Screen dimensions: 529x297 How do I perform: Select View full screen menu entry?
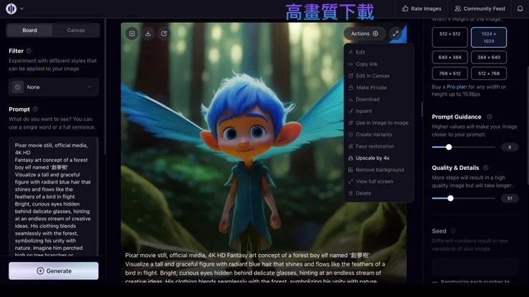(378, 181)
